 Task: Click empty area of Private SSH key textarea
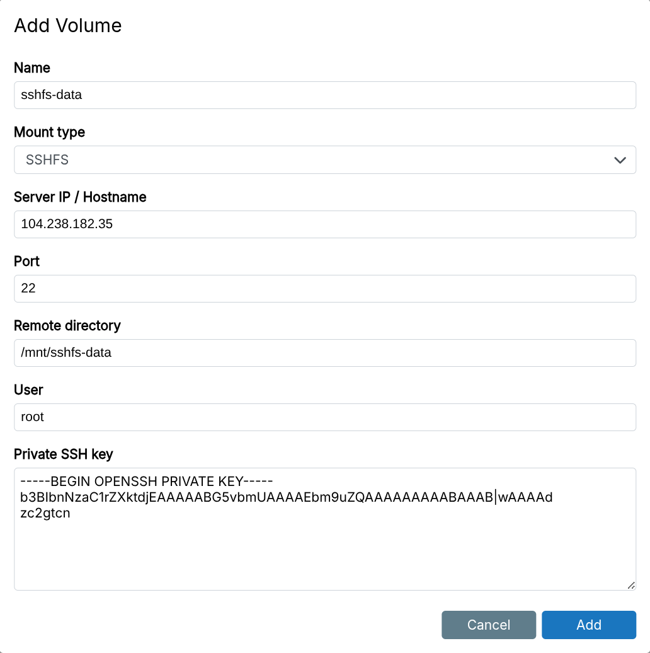click(324, 555)
